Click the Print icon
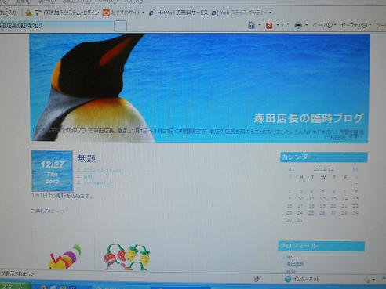The width and height of the screenshot is (386, 289). [x=298, y=25]
